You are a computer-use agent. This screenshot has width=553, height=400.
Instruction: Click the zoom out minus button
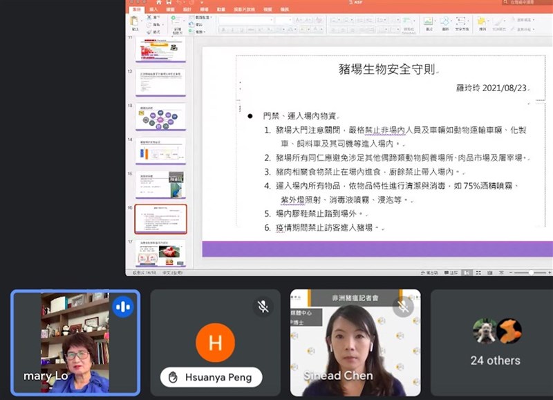coord(510,272)
